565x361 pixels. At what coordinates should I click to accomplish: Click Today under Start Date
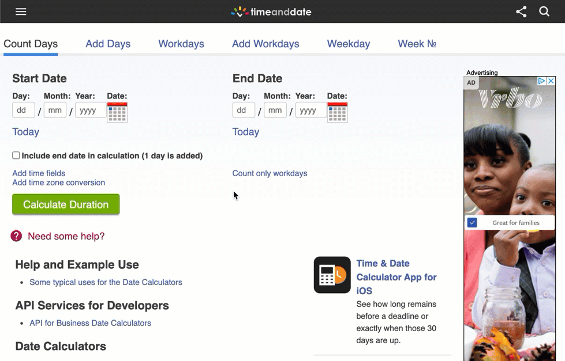click(25, 132)
